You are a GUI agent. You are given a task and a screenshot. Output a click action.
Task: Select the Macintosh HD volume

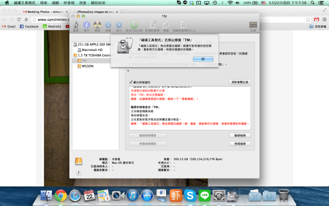90,50
